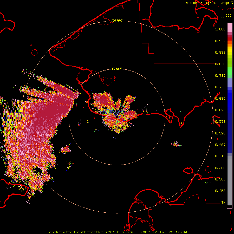This screenshot has width=234, height=234.
Task: Click the 0.467 color scale value
Action: (220, 145)
